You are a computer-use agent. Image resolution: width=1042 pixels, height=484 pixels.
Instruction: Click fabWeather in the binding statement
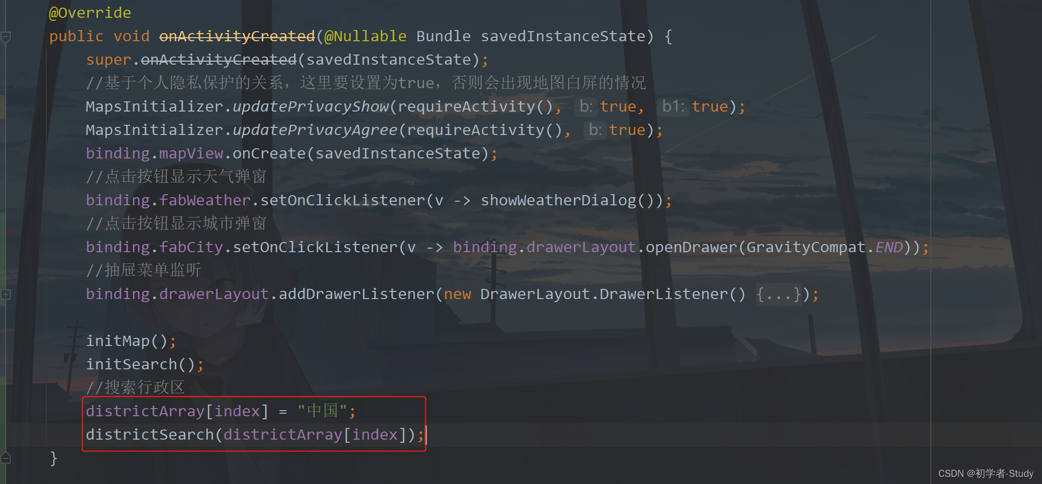[x=205, y=200]
